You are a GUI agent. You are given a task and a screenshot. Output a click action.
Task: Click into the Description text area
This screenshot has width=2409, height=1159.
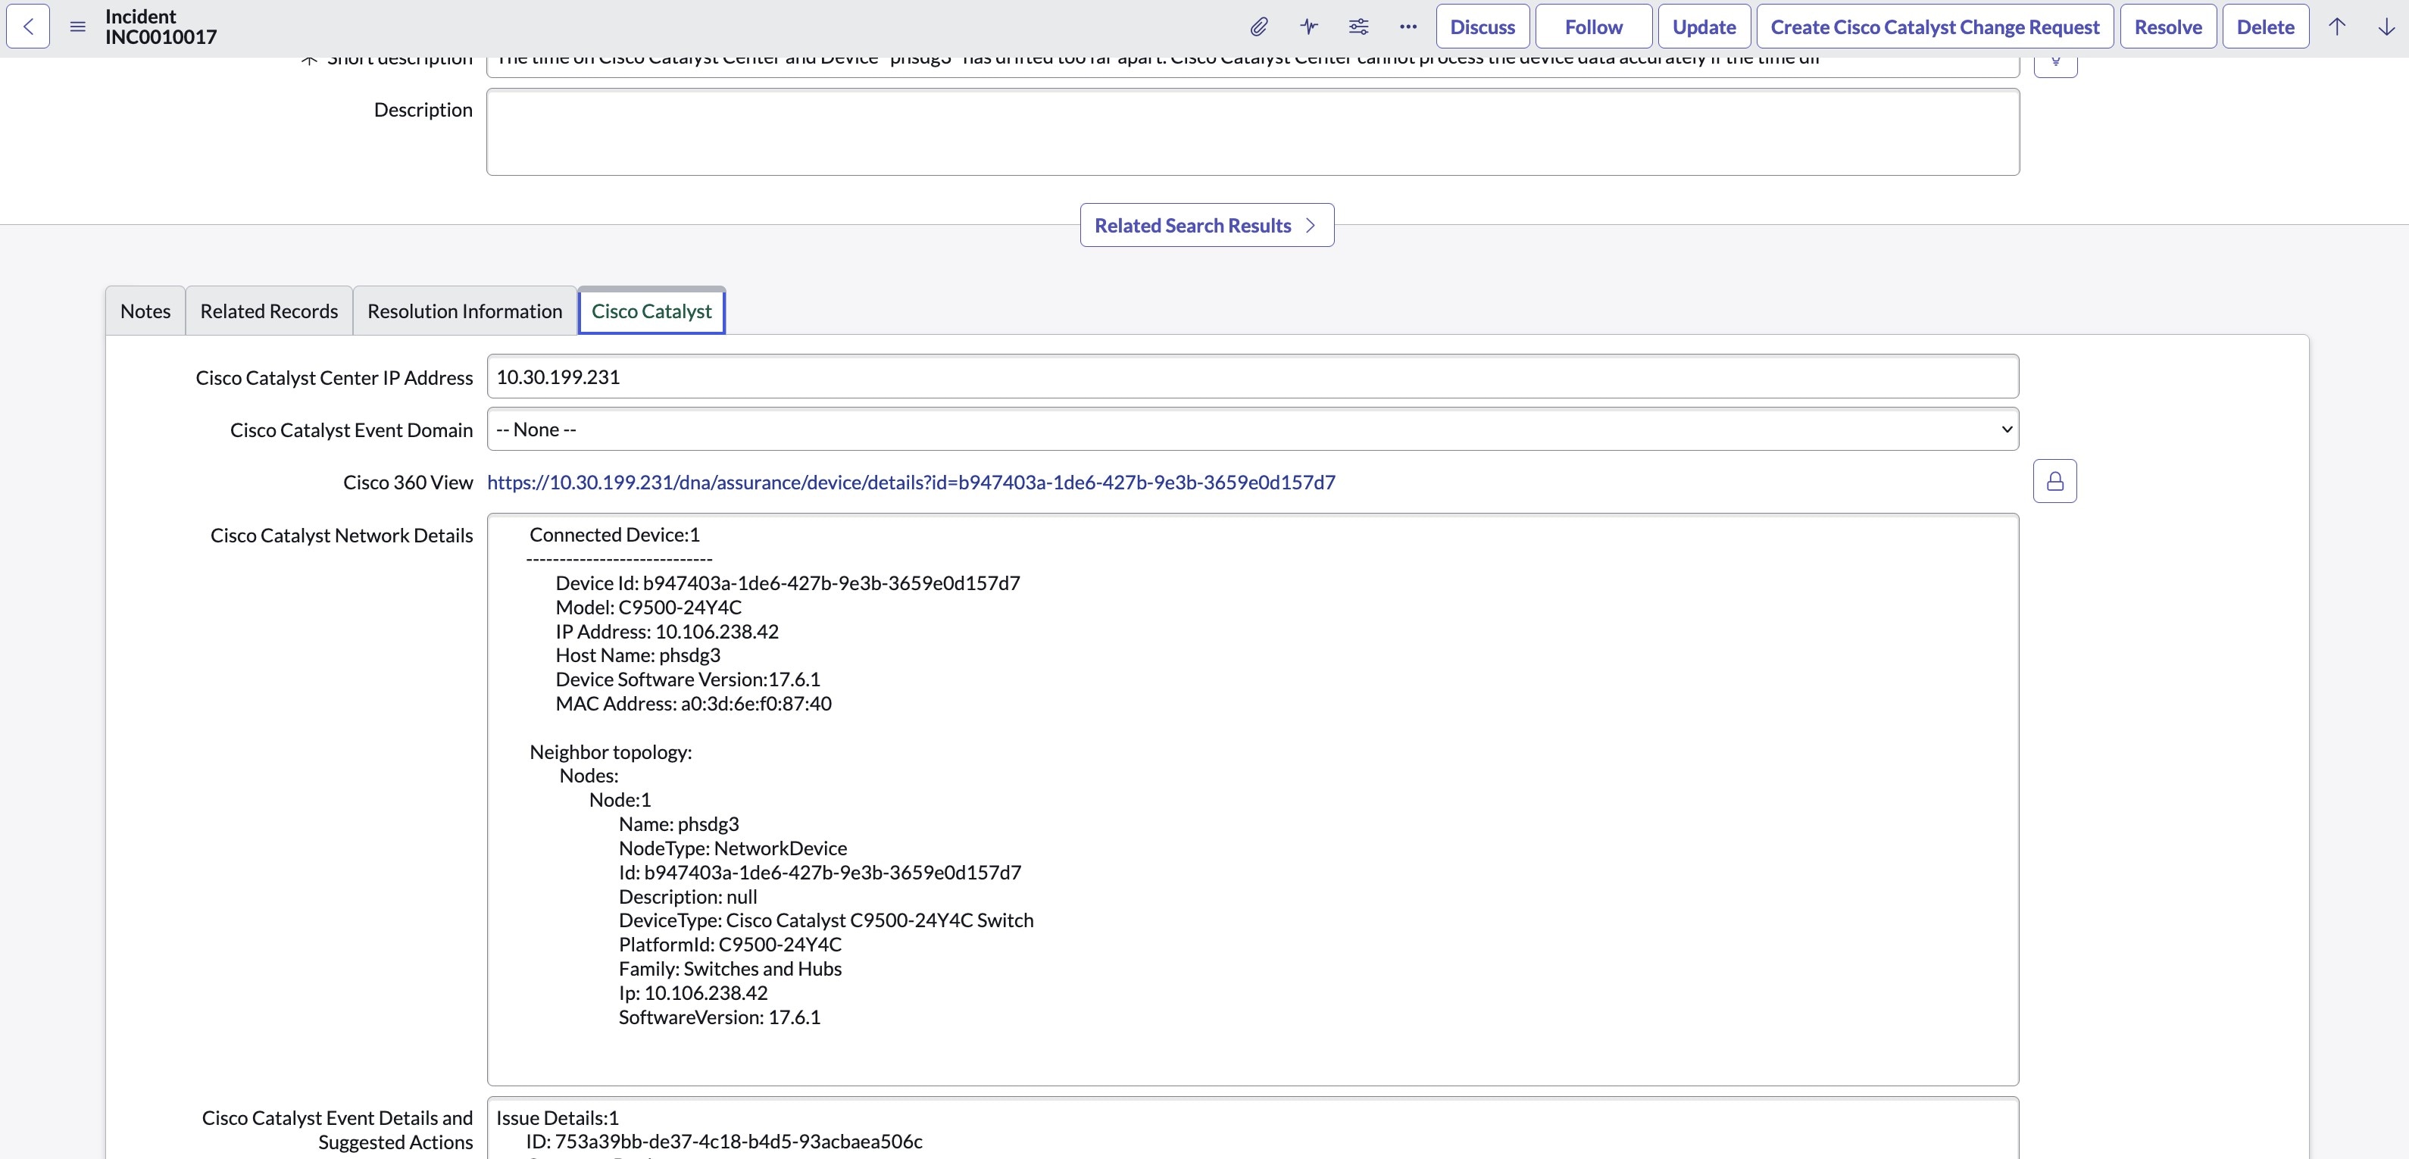tap(1252, 132)
